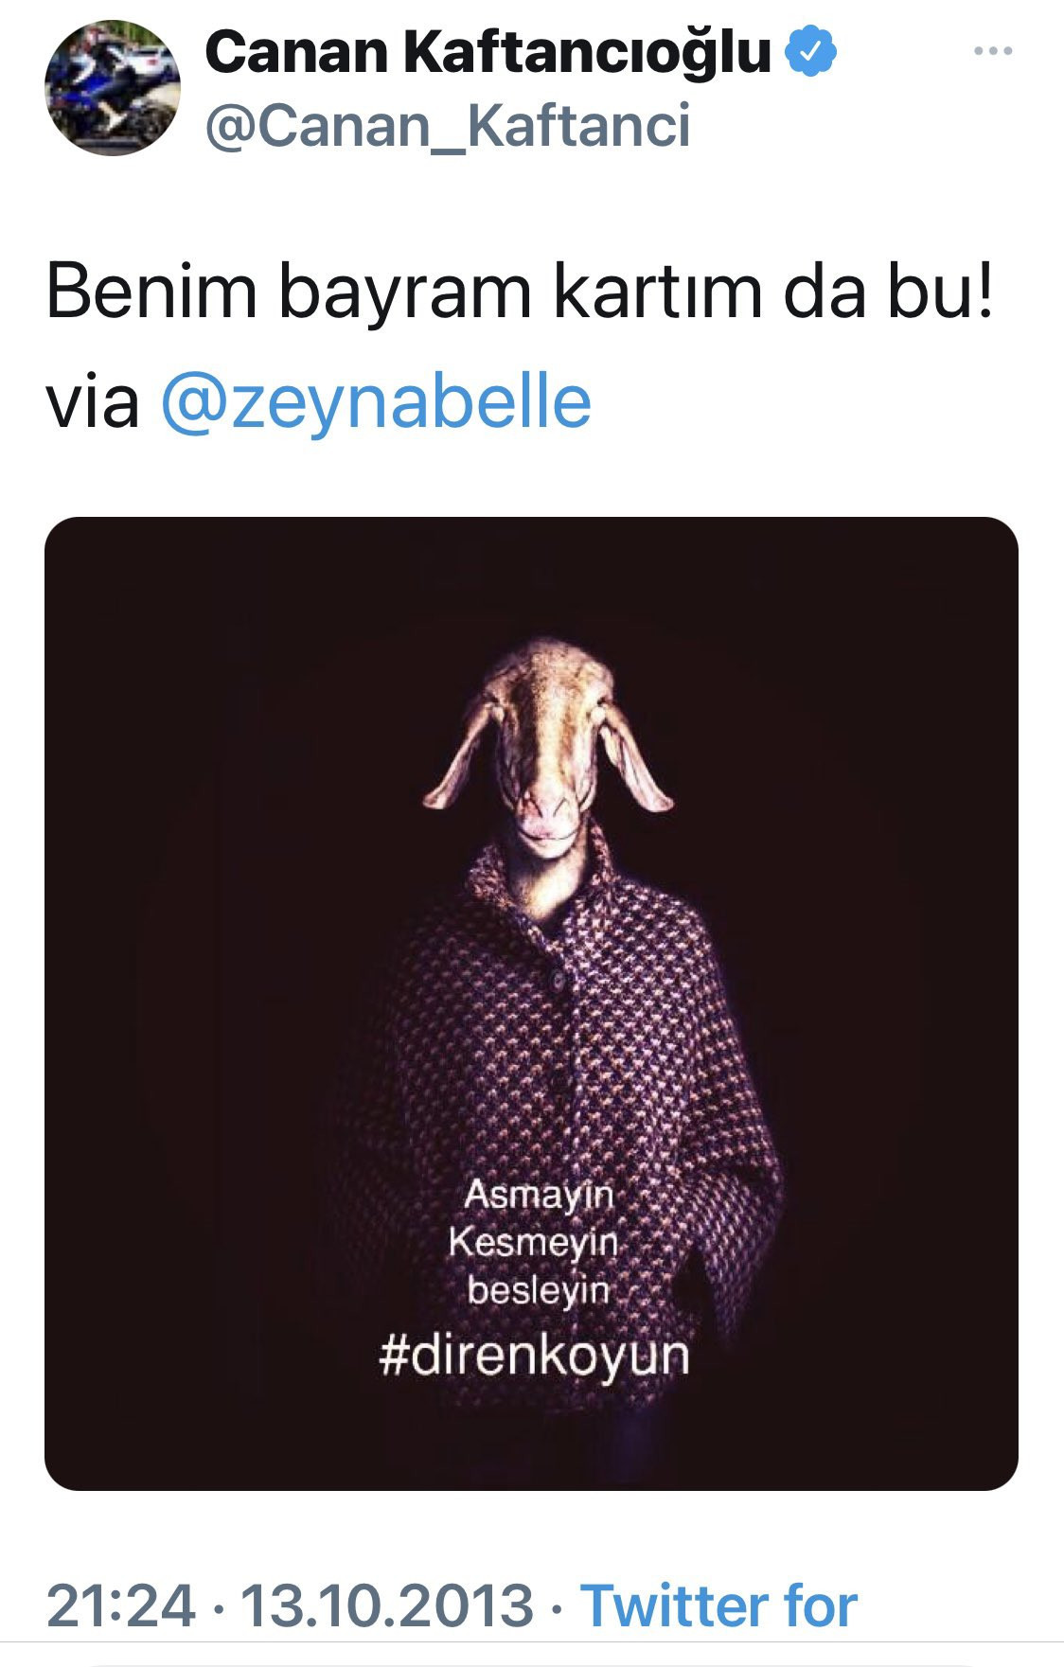Click the word "Kesmeyin" on the image
The height and width of the screenshot is (1667, 1064).
coord(533,1242)
